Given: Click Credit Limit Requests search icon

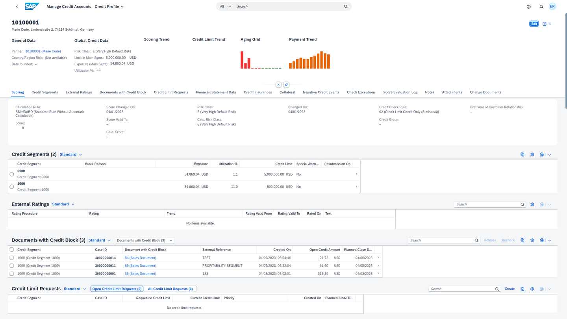Looking at the screenshot, I should (x=497, y=289).
